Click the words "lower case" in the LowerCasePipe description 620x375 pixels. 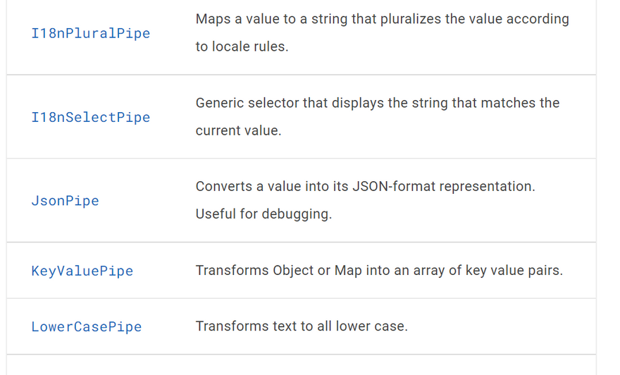click(x=376, y=326)
